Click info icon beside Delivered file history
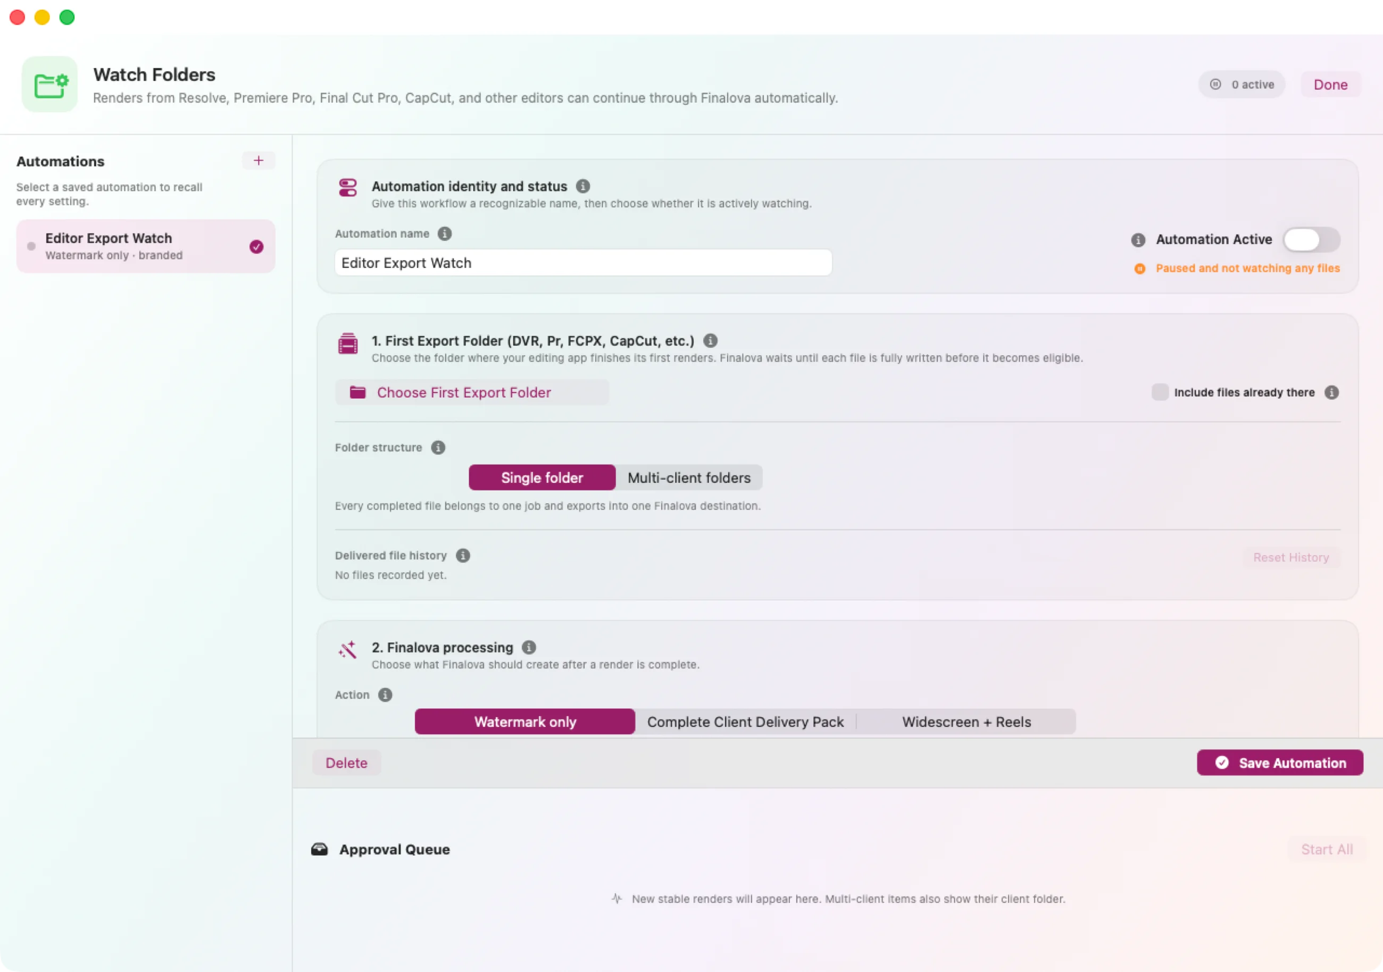This screenshot has width=1383, height=972. tap(463, 555)
